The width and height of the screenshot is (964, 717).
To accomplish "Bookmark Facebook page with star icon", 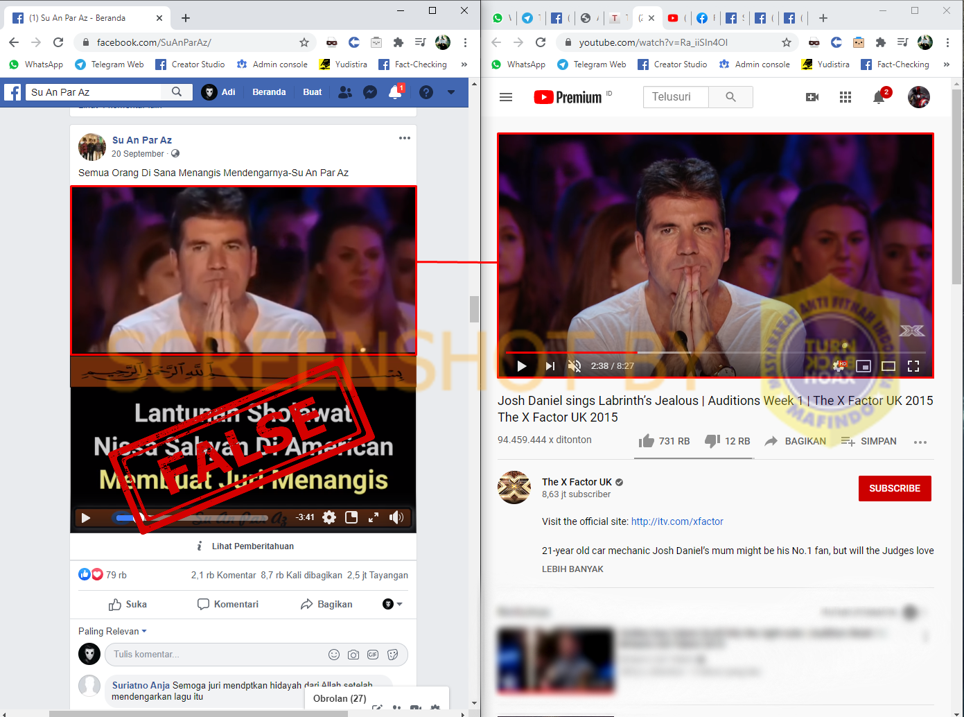I will (304, 42).
